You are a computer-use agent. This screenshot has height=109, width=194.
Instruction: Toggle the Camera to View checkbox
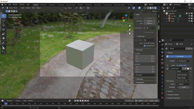pyautogui.click(x=144, y=46)
